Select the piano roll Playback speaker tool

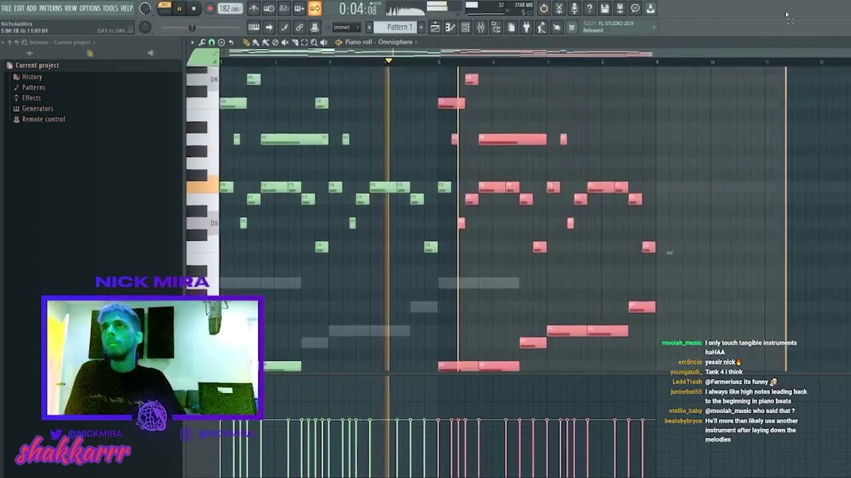(323, 42)
